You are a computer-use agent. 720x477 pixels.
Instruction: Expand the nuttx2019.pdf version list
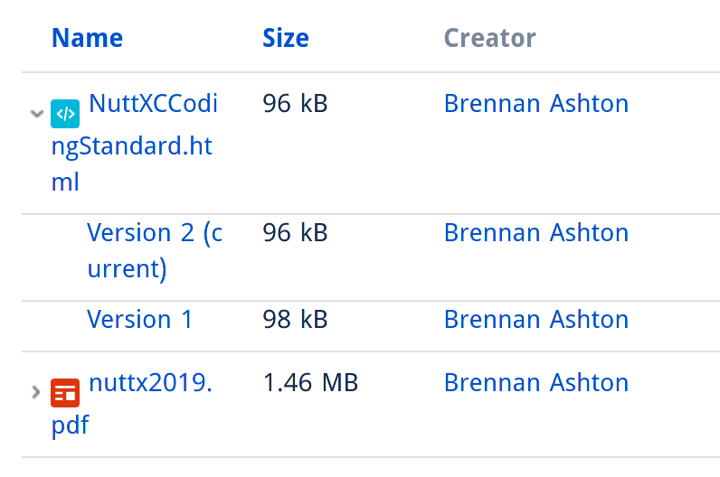tap(36, 392)
